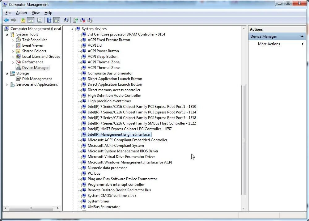Select SMBus Host Controller - 1E22
Image resolution: width=309 pixels, height=221 pixels.
pos(142,123)
